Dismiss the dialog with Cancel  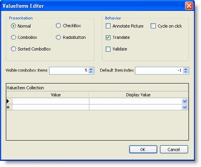tap(174, 150)
